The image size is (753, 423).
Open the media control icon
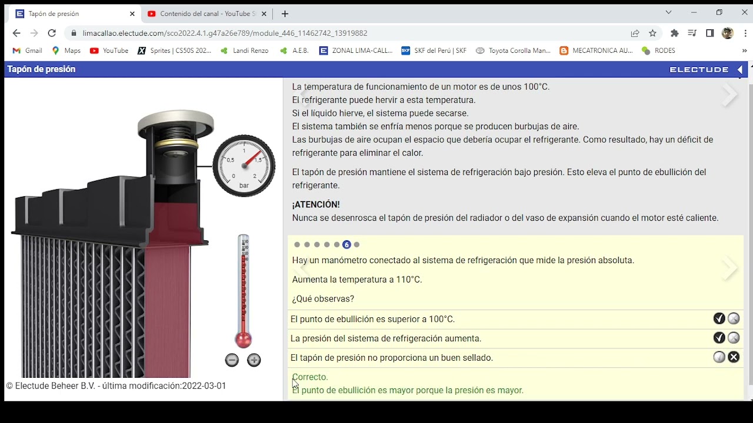(692, 33)
